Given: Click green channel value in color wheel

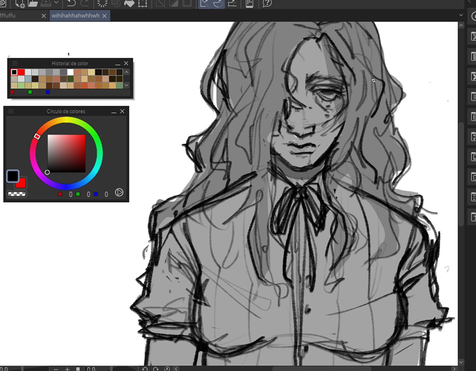Looking at the screenshot, I should tap(88, 194).
